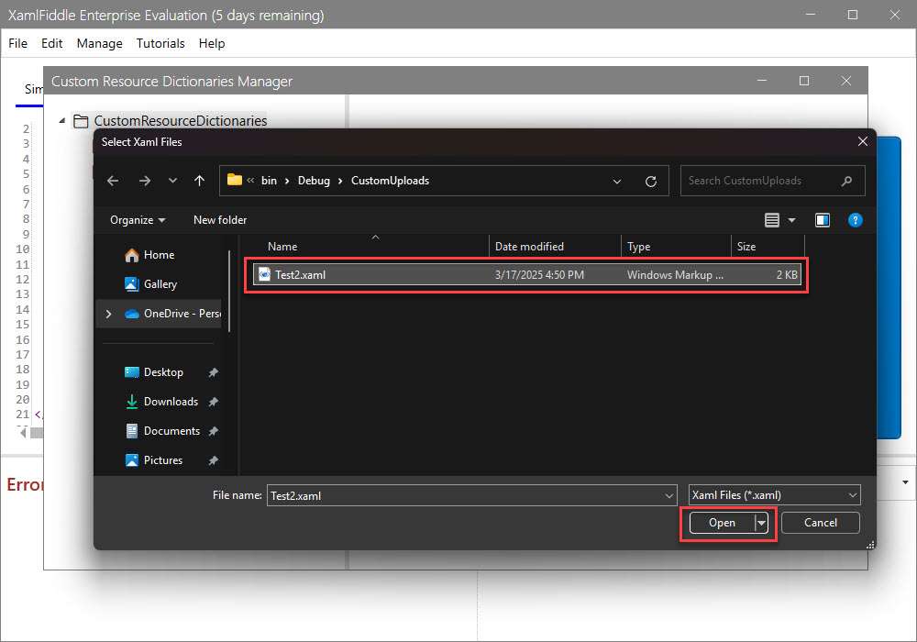Open the recent locations dropdown chevron
The image size is (917, 642).
(x=172, y=181)
